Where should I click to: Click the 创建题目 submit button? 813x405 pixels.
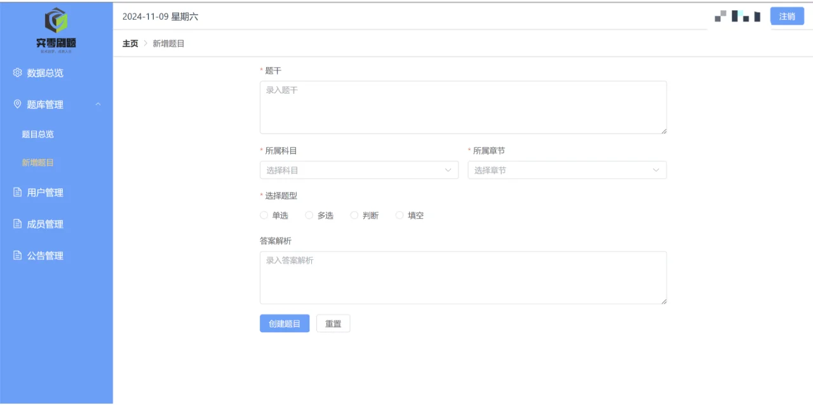pyautogui.click(x=284, y=323)
